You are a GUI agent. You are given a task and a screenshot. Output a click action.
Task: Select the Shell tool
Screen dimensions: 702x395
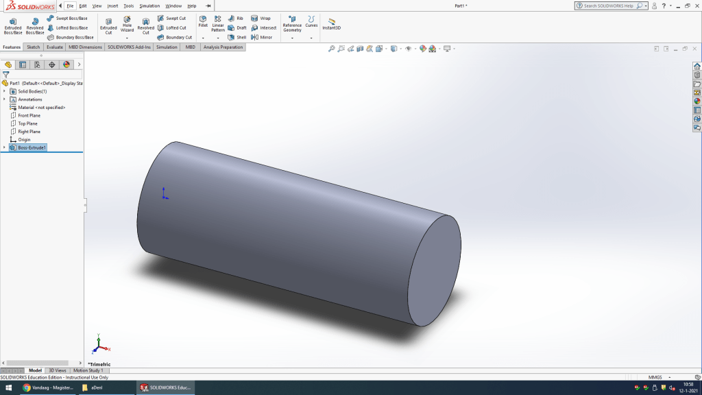pyautogui.click(x=237, y=37)
